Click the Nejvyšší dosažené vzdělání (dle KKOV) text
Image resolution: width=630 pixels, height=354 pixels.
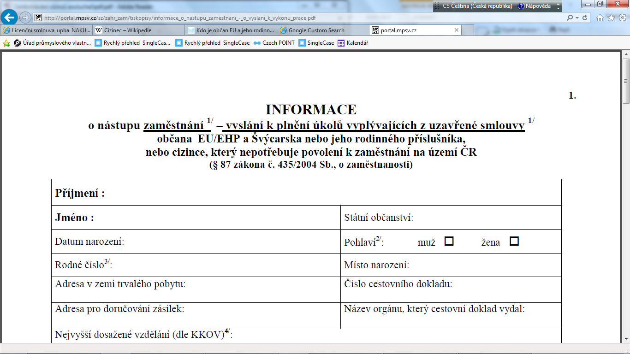[x=144, y=335]
